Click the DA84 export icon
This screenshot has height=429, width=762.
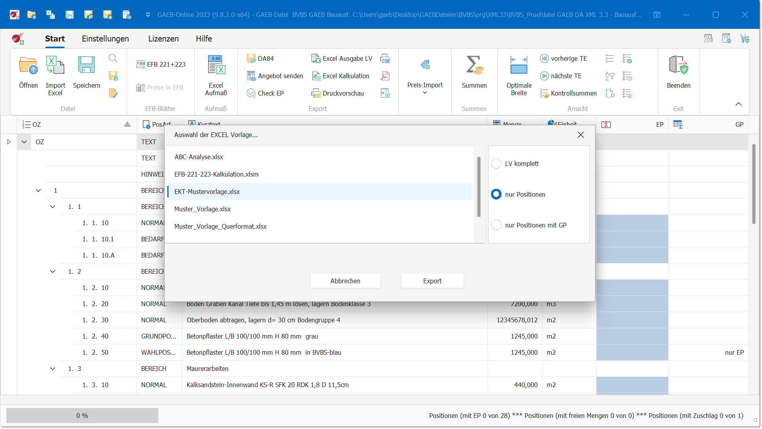click(251, 58)
